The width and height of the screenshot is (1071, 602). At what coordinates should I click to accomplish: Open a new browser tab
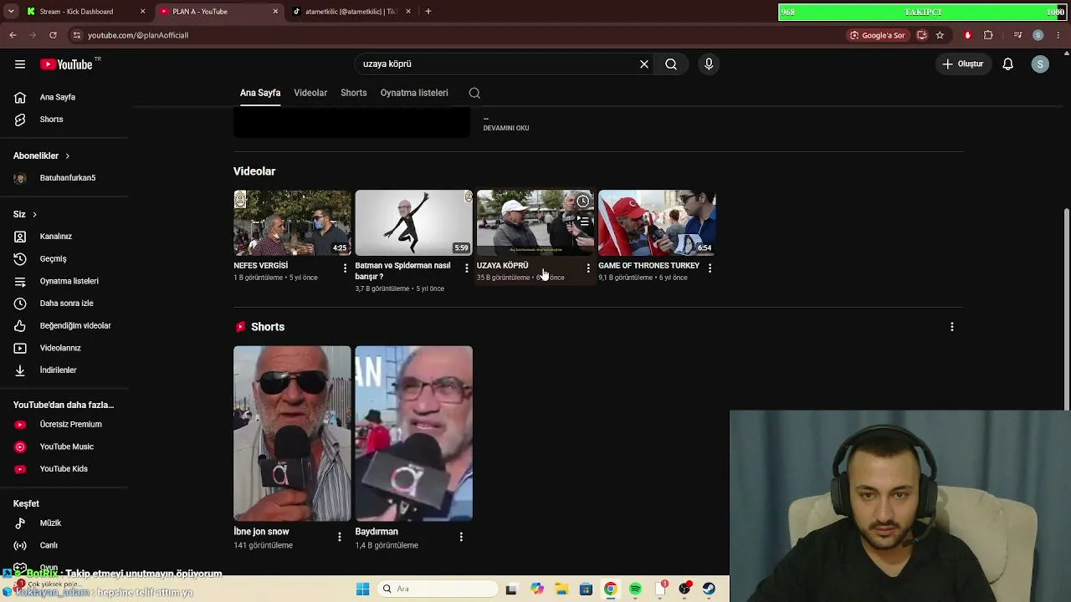428,12
